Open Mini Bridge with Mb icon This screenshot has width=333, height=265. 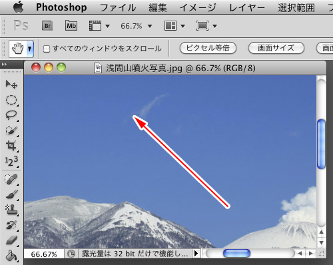coord(71,26)
